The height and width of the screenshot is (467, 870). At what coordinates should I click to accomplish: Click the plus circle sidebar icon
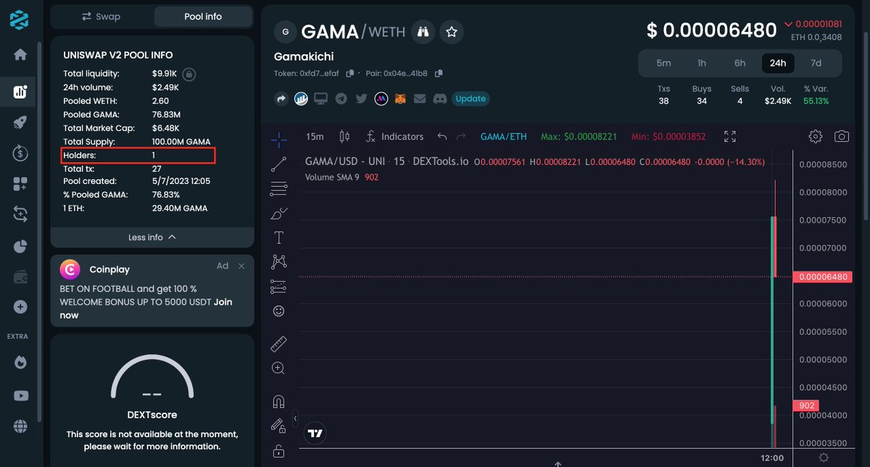[20, 307]
